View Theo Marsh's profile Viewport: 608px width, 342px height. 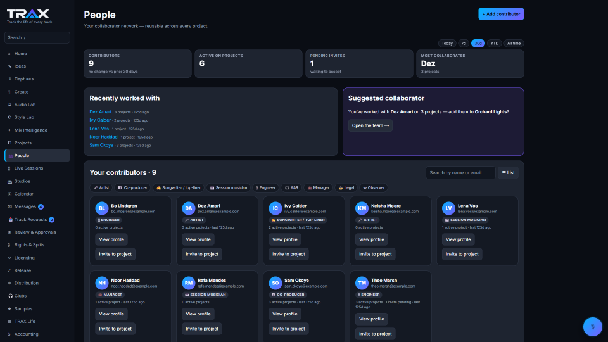point(372,319)
